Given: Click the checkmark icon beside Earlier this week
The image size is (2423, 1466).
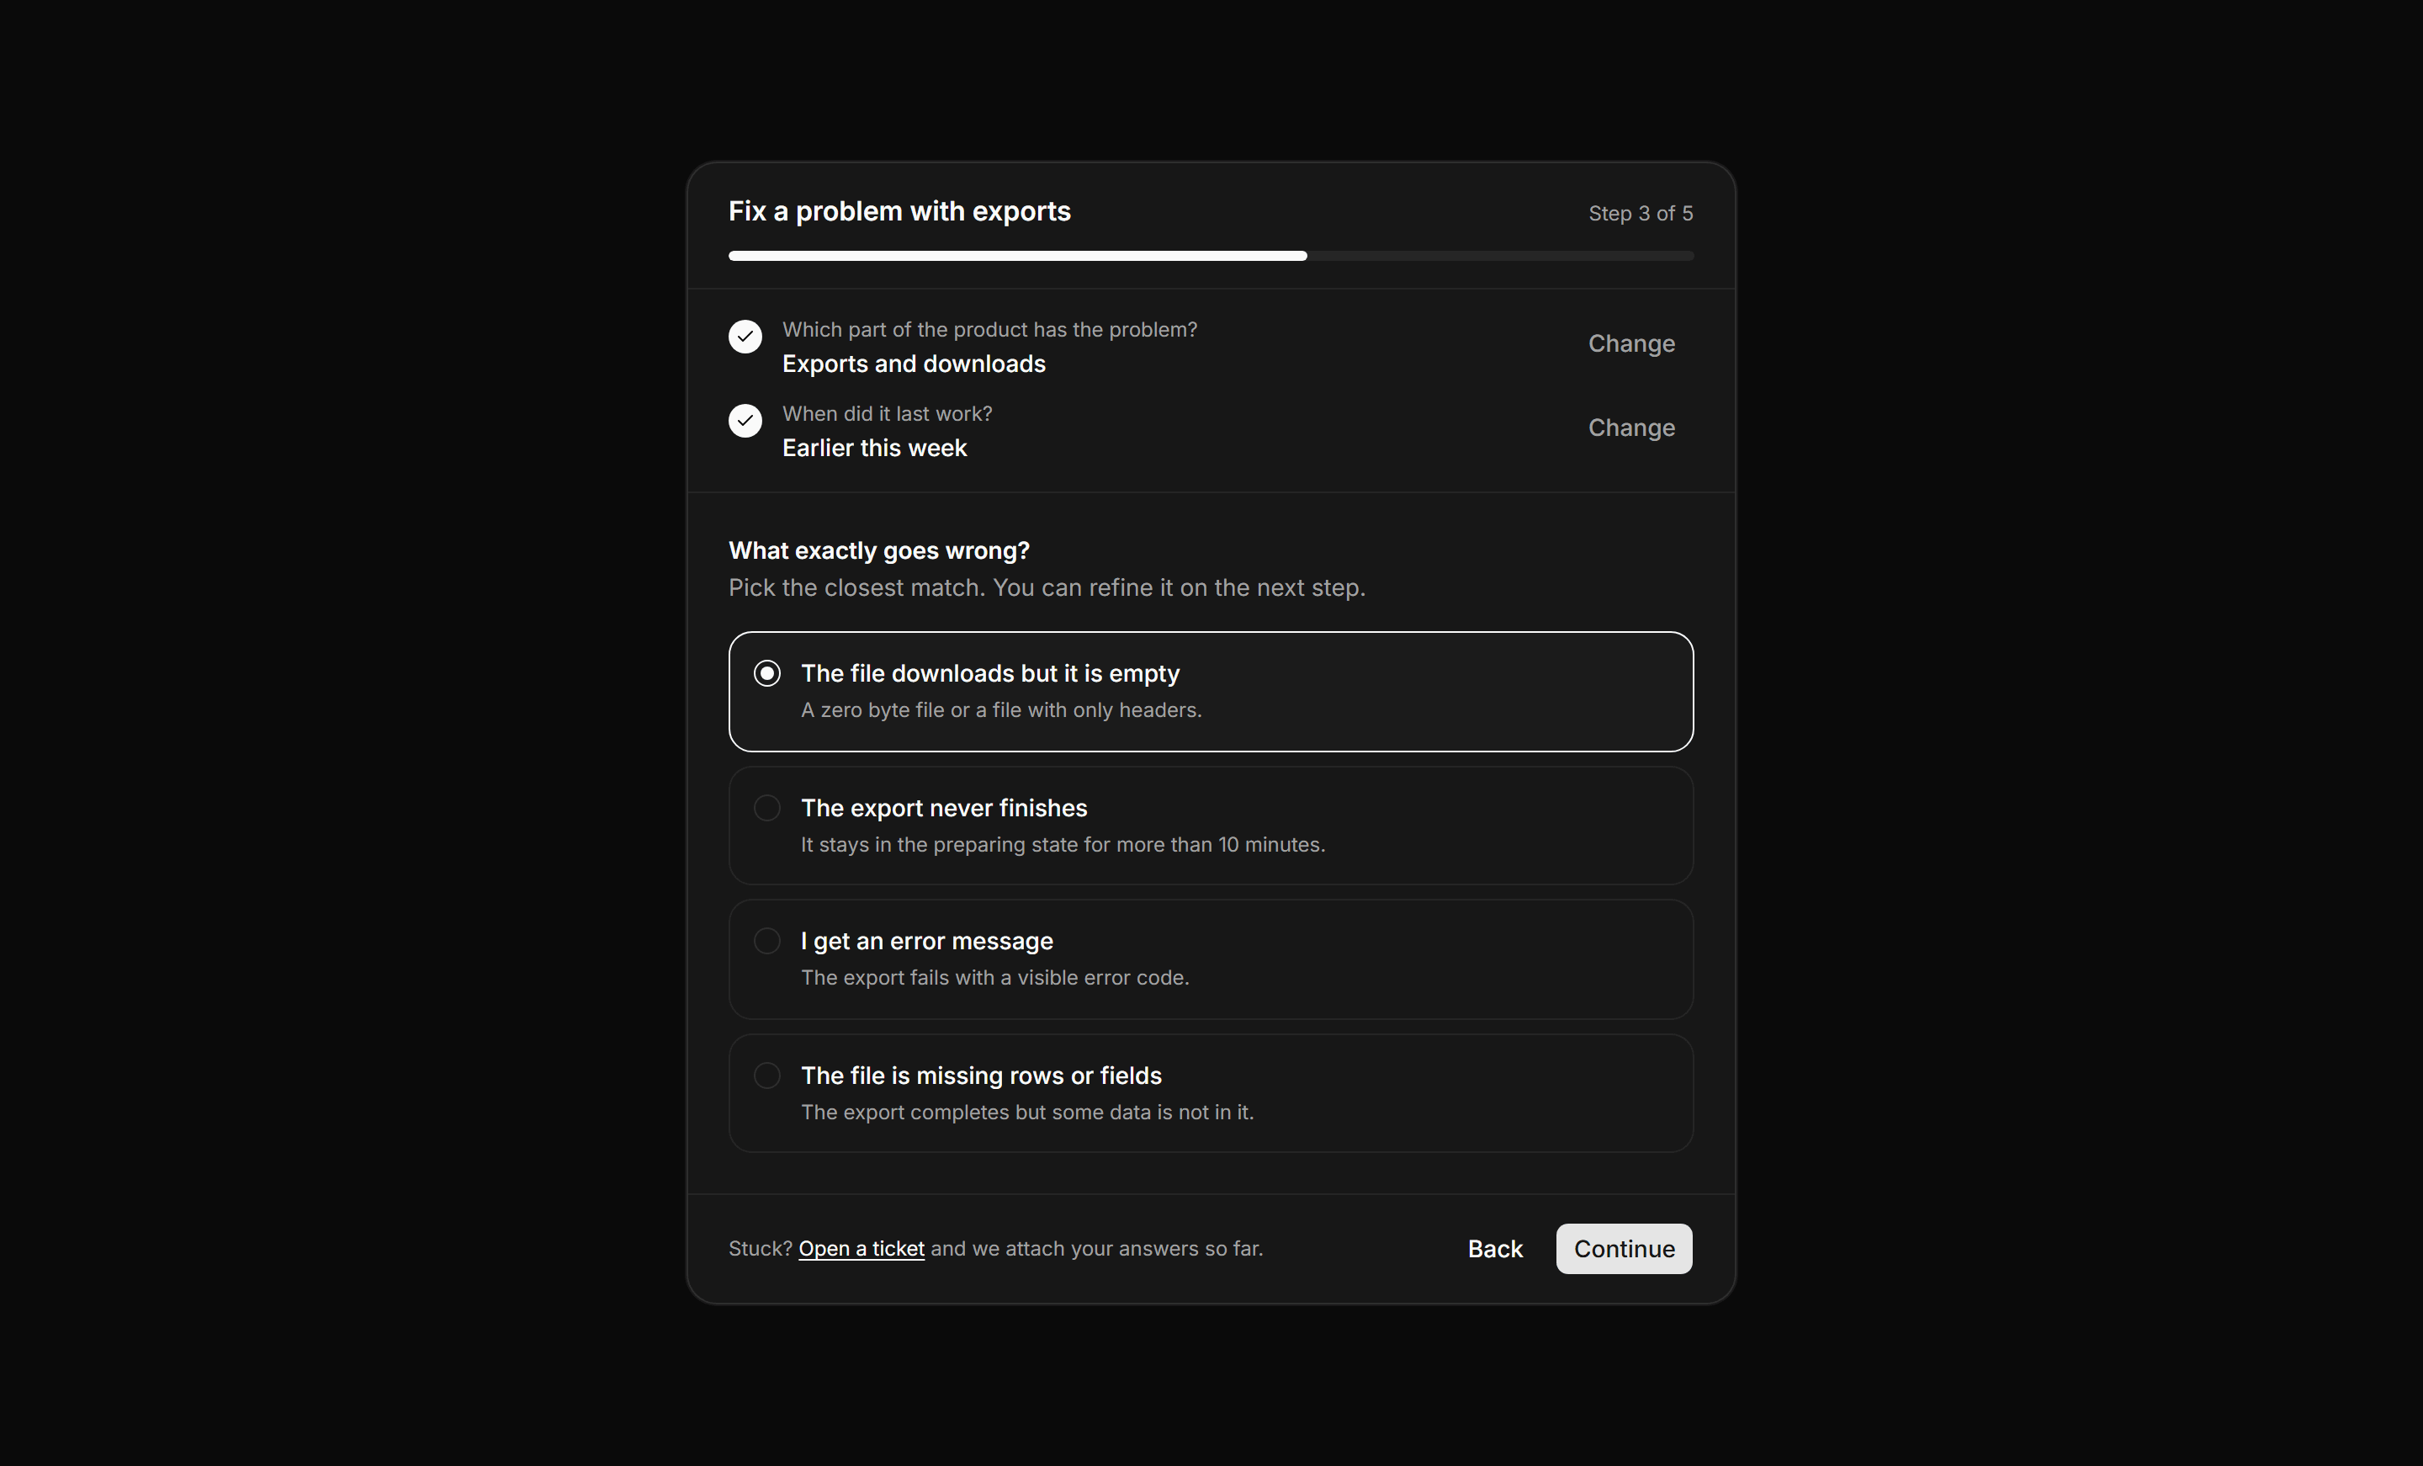Looking at the screenshot, I should pyautogui.click(x=745, y=421).
